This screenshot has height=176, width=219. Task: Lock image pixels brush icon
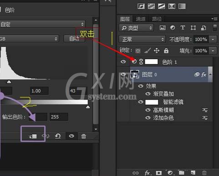pos(148,50)
